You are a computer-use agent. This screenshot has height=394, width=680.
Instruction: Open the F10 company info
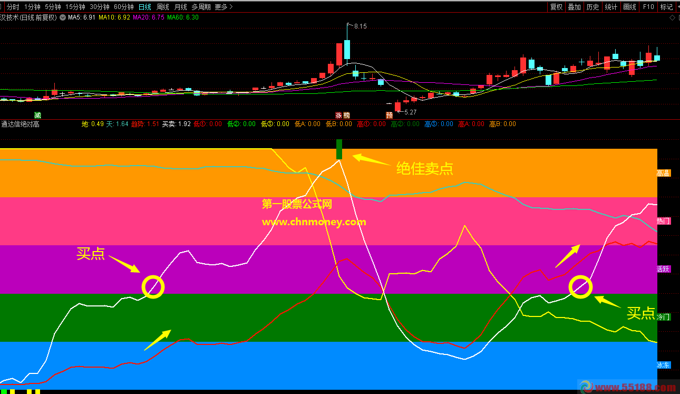[648, 7]
